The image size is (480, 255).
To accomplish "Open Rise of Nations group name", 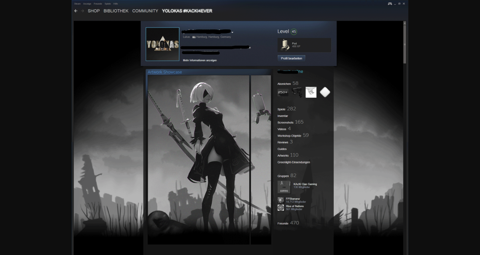I will [295, 206].
